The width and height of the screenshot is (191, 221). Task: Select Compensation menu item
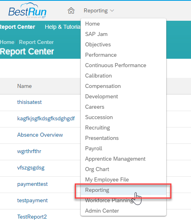click(x=123, y=86)
